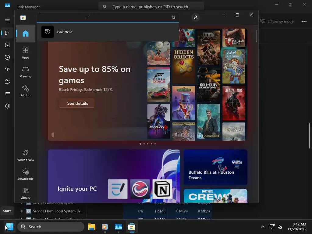
Task: Select the first carousel page dot
Action: click(140, 144)
